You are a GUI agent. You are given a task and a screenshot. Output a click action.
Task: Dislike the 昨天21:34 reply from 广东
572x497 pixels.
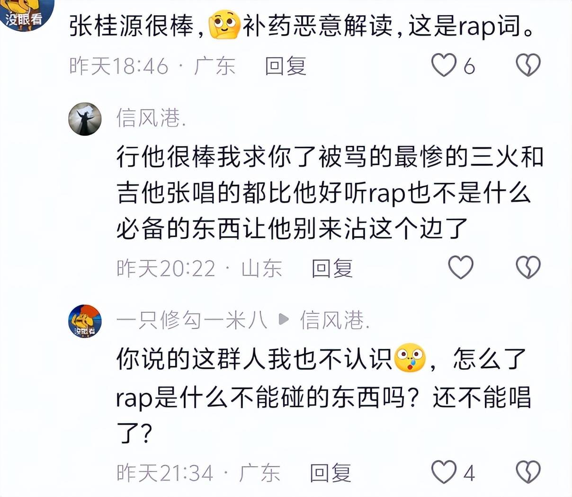point(527,472)
